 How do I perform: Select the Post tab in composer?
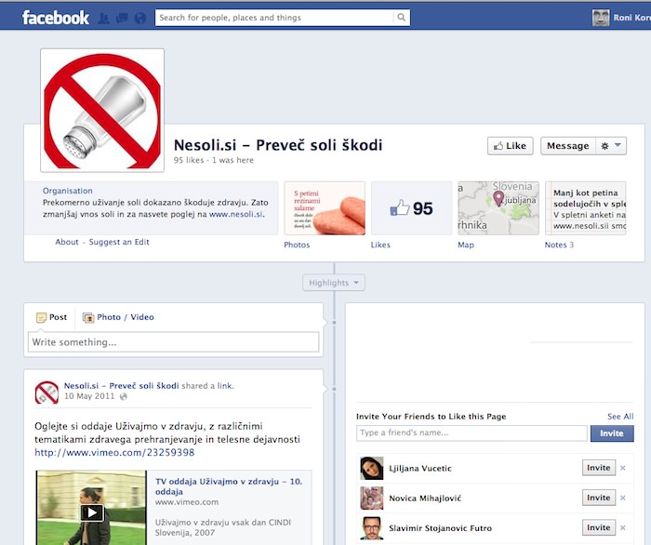tap(52, 317)
